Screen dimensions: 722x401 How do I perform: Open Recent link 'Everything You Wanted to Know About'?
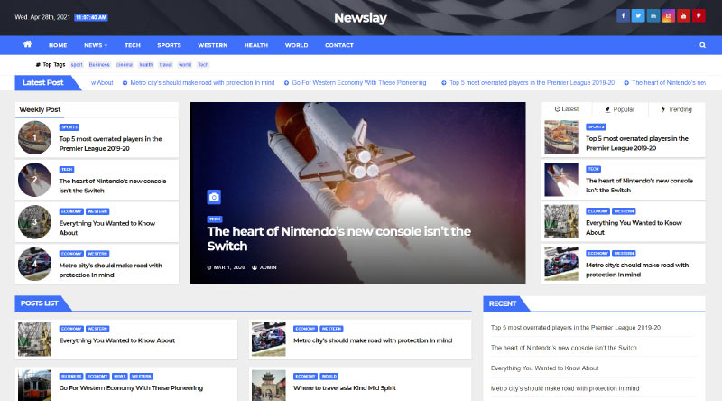coord(545,368)
